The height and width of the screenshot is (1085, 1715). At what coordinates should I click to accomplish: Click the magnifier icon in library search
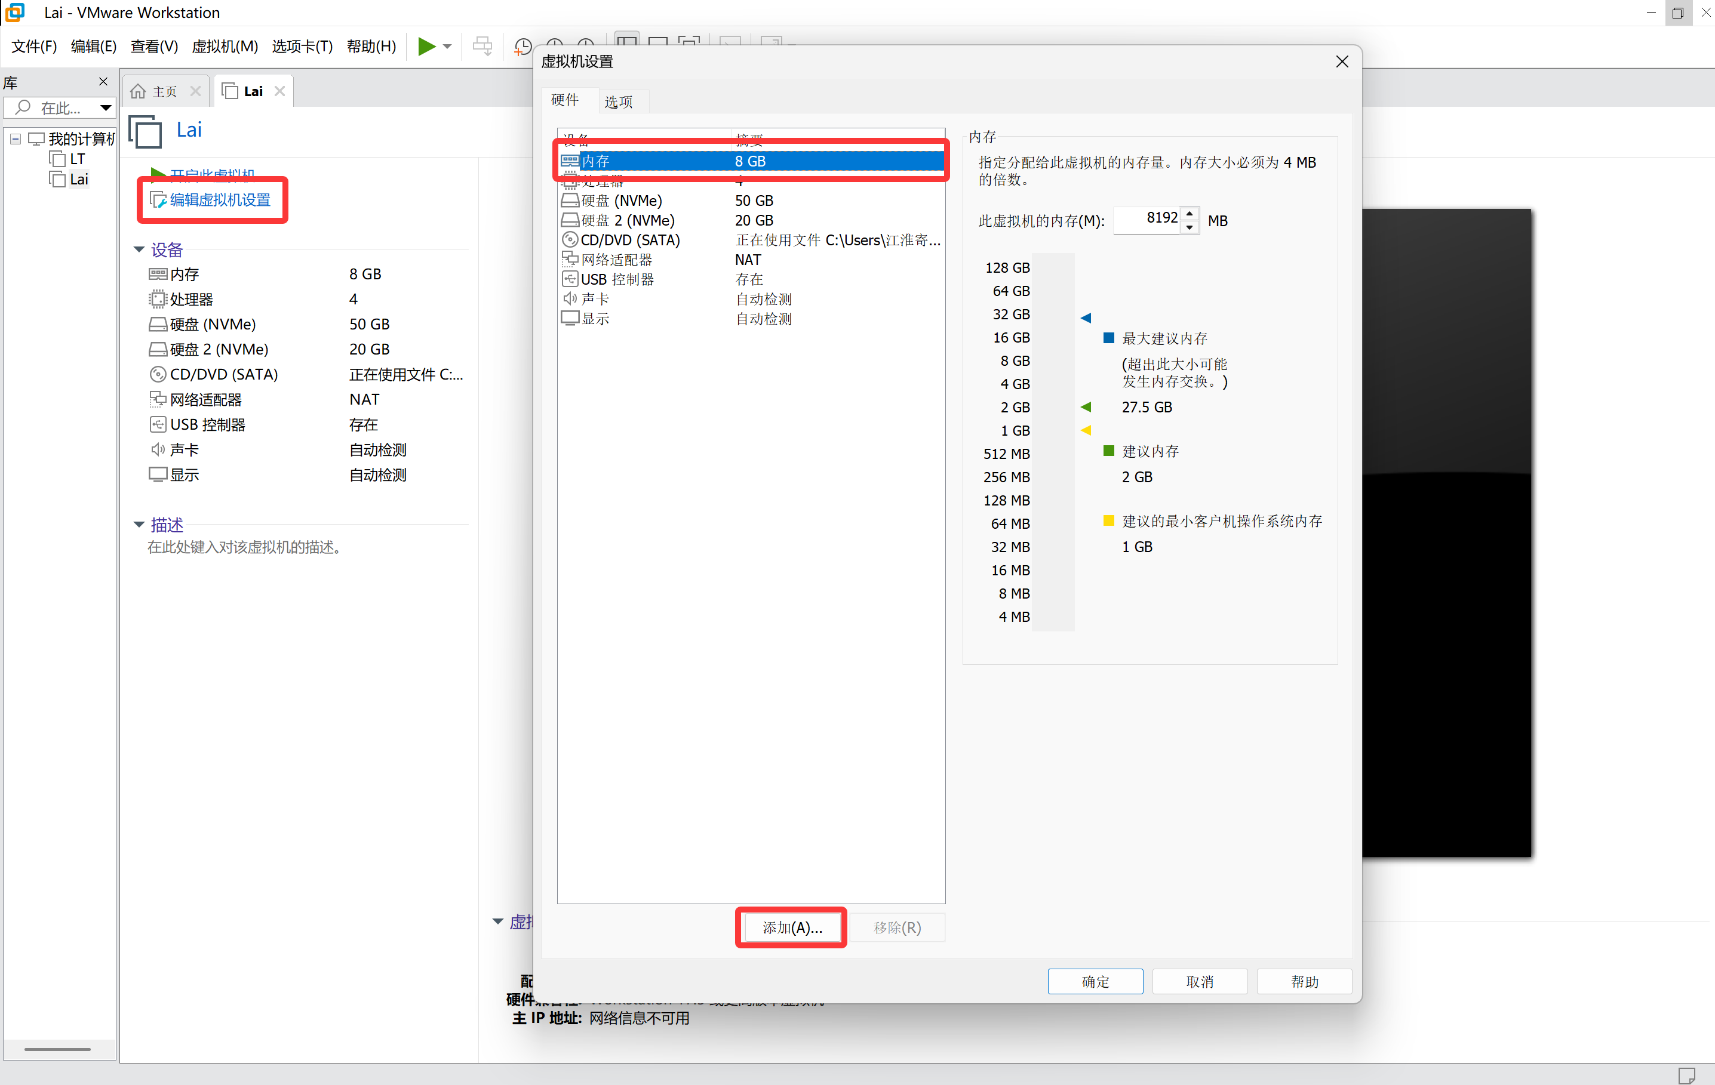coord(23,107)
